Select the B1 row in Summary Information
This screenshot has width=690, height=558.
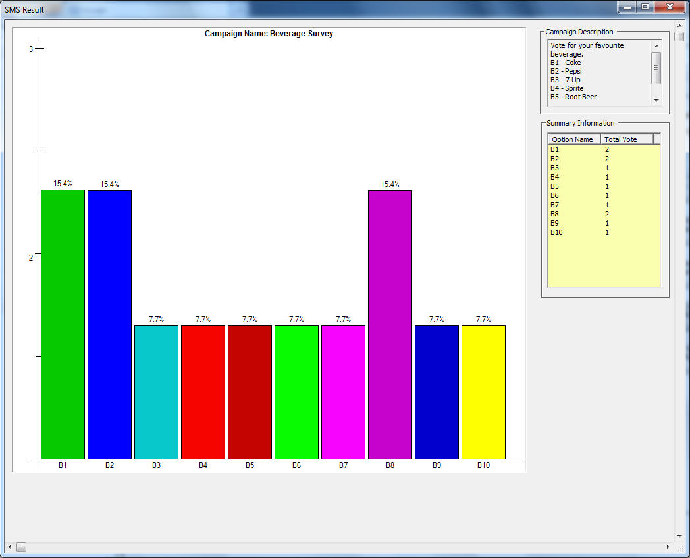point(604,149)
